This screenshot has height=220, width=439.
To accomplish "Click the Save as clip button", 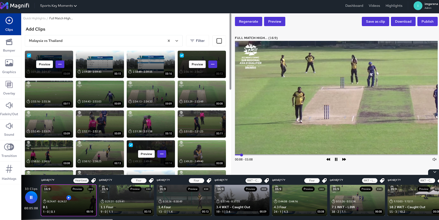I will coord(375,22).
